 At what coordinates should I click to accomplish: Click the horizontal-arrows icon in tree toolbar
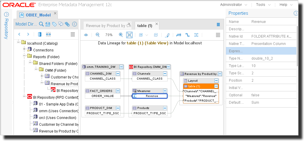48,34
